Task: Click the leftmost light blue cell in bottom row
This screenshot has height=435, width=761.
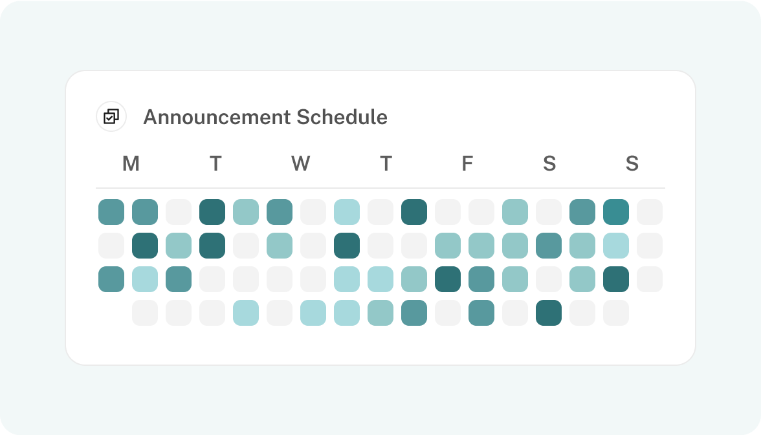Action: [x=246, y=313]
